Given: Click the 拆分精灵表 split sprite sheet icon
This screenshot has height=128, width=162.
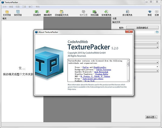Looking at the screenshot, I should (x=127, y=12).
